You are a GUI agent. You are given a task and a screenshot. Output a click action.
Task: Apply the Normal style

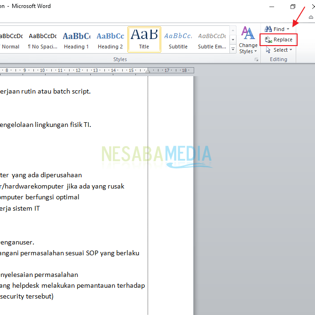pyautogui.click(x=10, y=40)
